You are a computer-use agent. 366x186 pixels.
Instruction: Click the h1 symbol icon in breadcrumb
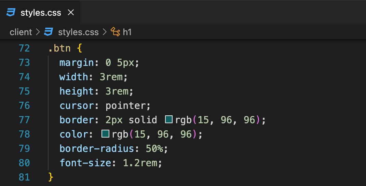click(x=115, y=32)
